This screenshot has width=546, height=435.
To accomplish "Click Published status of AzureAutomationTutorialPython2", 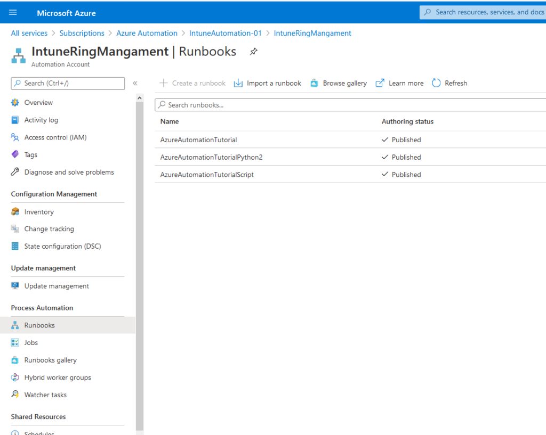I will tap(401, 157).
